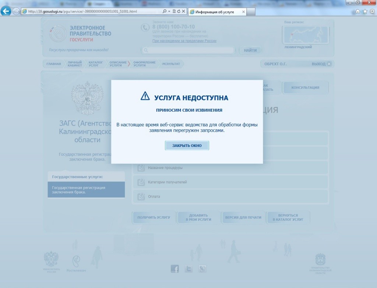Open the Facebook social icon
Image resolution: width=377 pixels, height=288 pixels.
point(175,269)
